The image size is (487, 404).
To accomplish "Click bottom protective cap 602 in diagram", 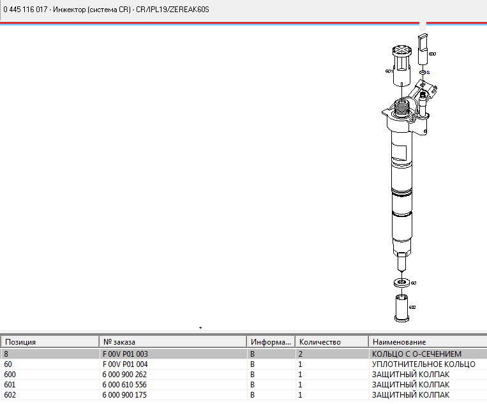I will [x=400, y=308].
